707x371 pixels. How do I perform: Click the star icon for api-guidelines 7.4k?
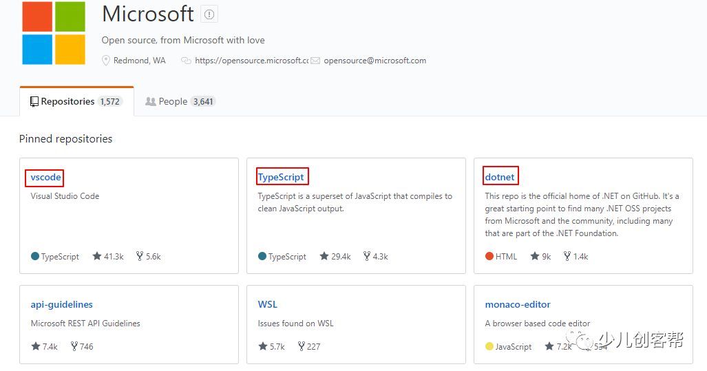click(36, 346)
